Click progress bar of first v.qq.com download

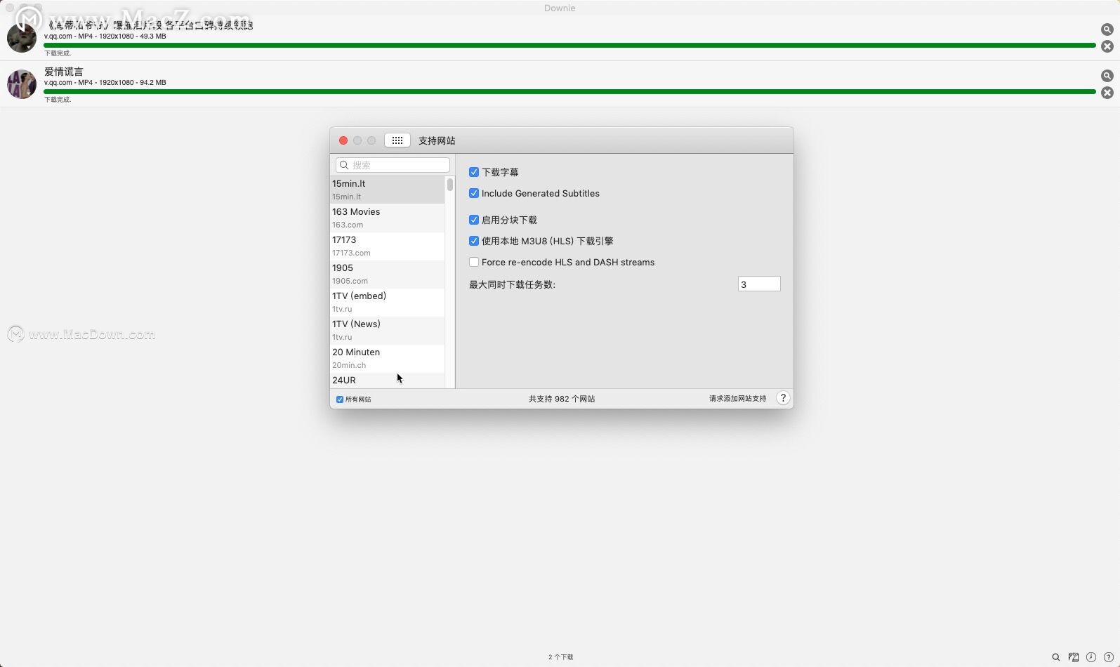click(569, 45)
